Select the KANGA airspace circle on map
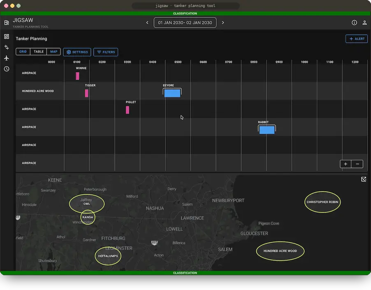Viewport: 371px width, 290px height. point(88,217)
